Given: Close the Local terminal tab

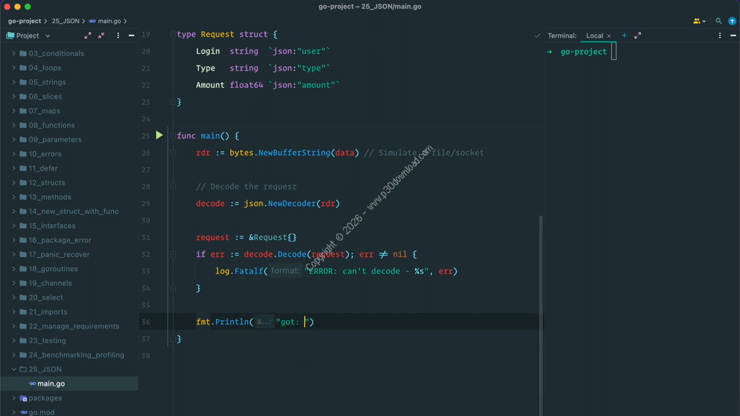Looking at the screenshot, I should tap(609, 36).
